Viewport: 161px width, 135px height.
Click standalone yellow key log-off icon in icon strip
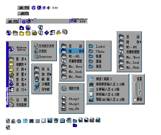pos(59,32)
